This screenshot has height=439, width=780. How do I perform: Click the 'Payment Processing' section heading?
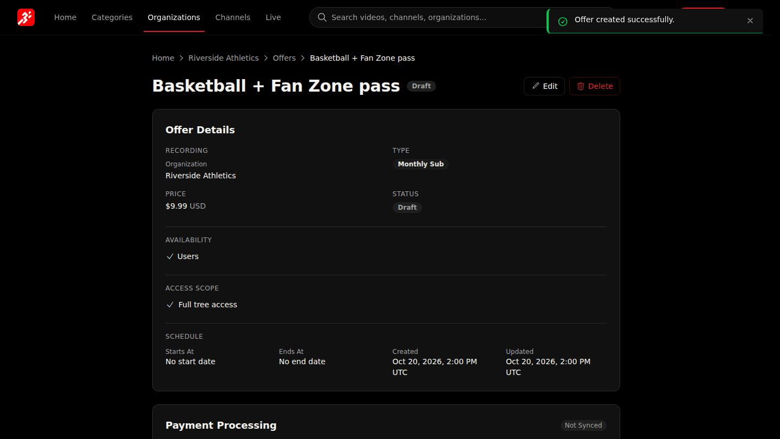pos(221,425)
